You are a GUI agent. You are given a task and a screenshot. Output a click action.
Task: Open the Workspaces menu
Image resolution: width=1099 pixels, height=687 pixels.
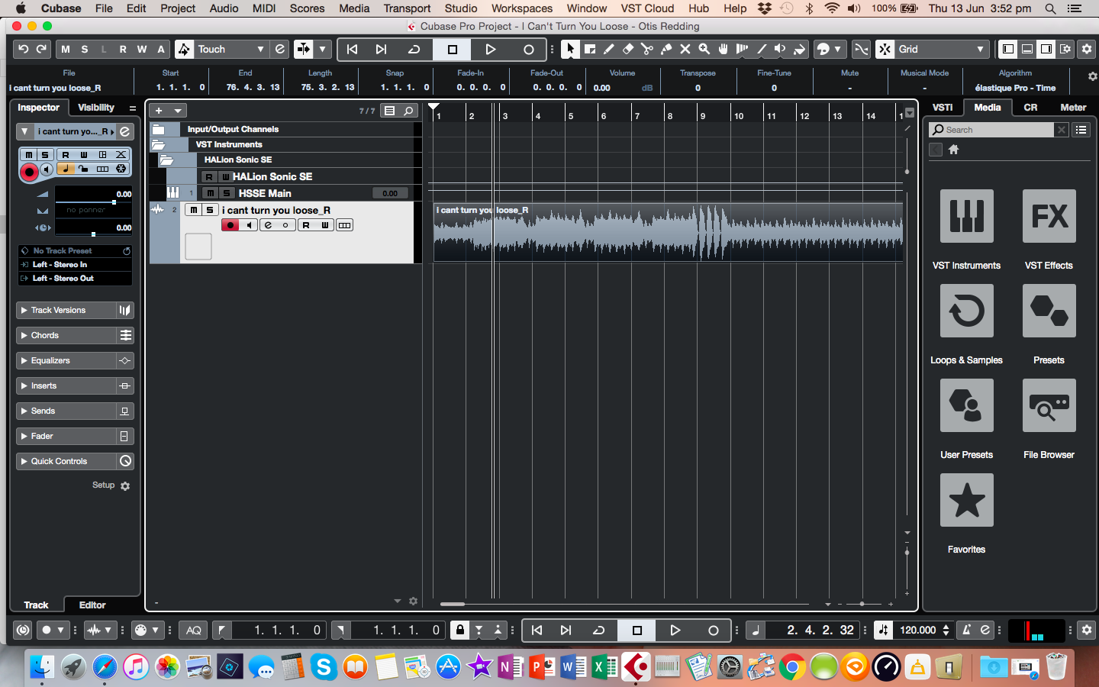tap(522, 8)
